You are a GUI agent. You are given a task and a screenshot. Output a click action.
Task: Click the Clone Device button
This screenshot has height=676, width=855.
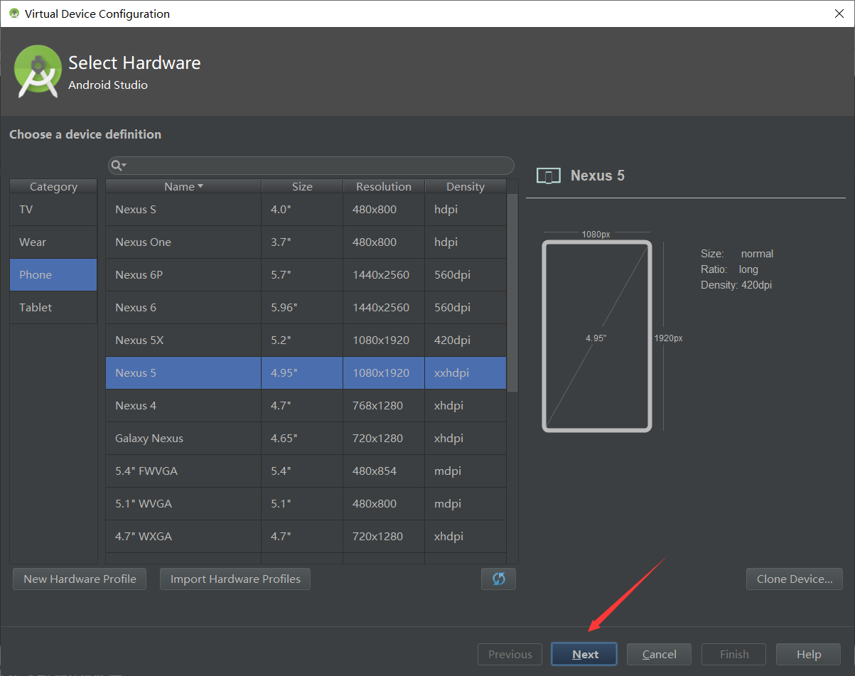pyautogui.click(x=795, y=579)
